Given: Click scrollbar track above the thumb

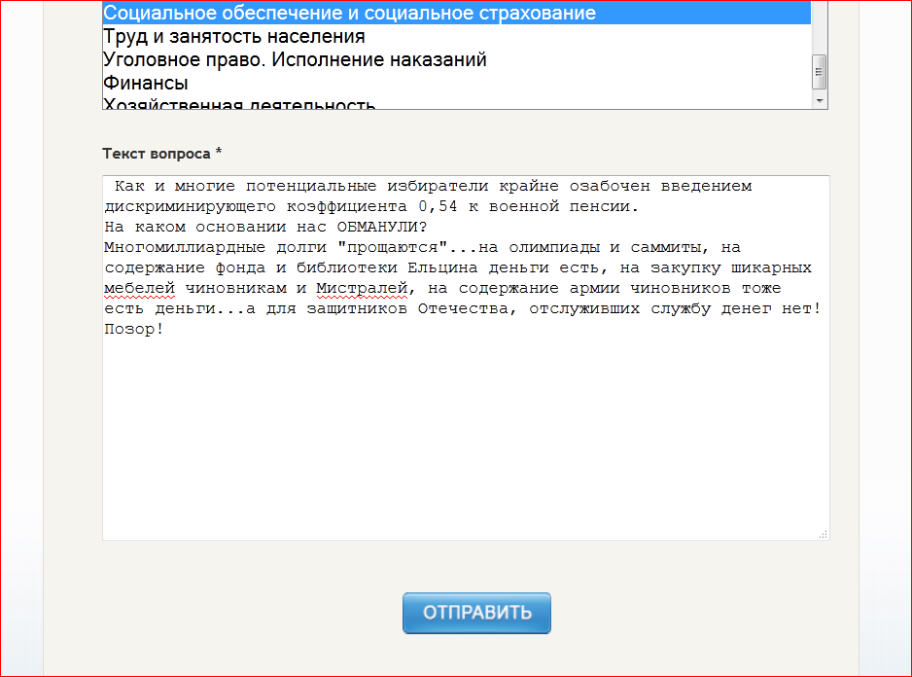Looking at the screenshot, I should point(820,29).
